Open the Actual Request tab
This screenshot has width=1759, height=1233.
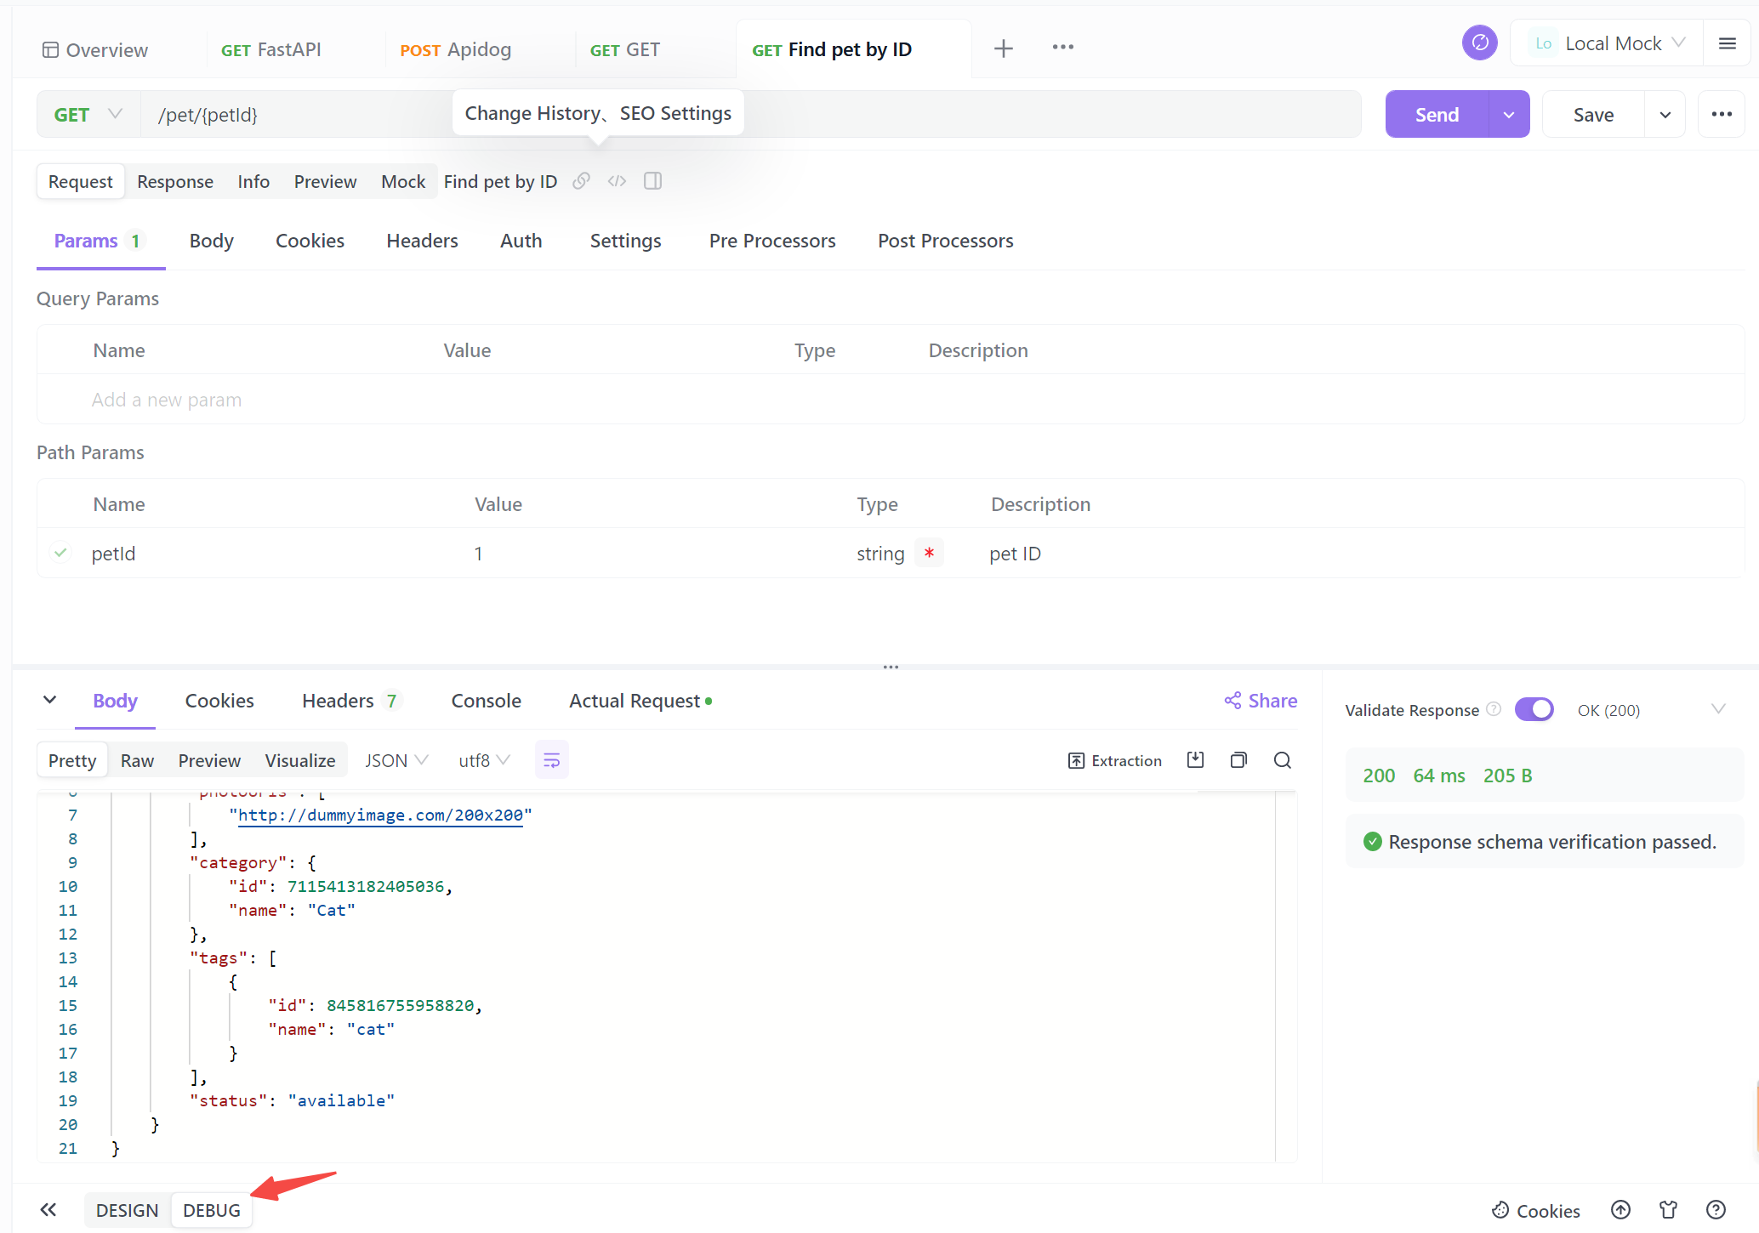pos(640,701)
